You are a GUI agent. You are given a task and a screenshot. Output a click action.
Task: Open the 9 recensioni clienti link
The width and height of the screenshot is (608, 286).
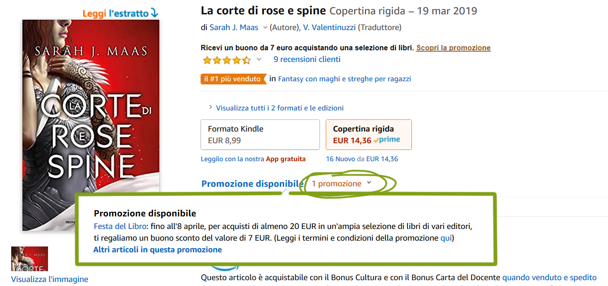pos(307,59)
